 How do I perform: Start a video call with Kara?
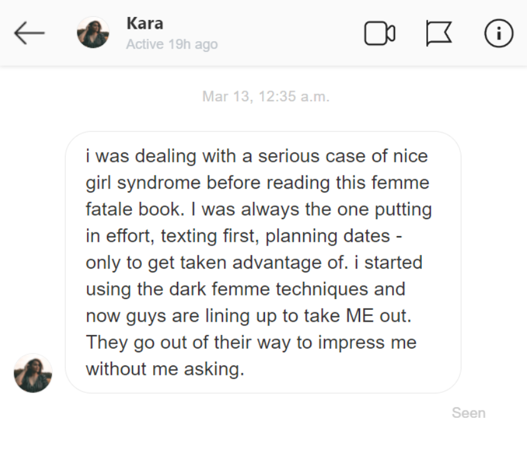[379, 33]
